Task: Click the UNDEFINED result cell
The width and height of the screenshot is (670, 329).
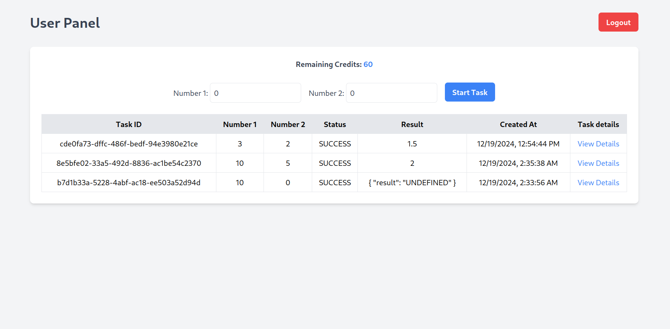Action: [x=412, y=183]
